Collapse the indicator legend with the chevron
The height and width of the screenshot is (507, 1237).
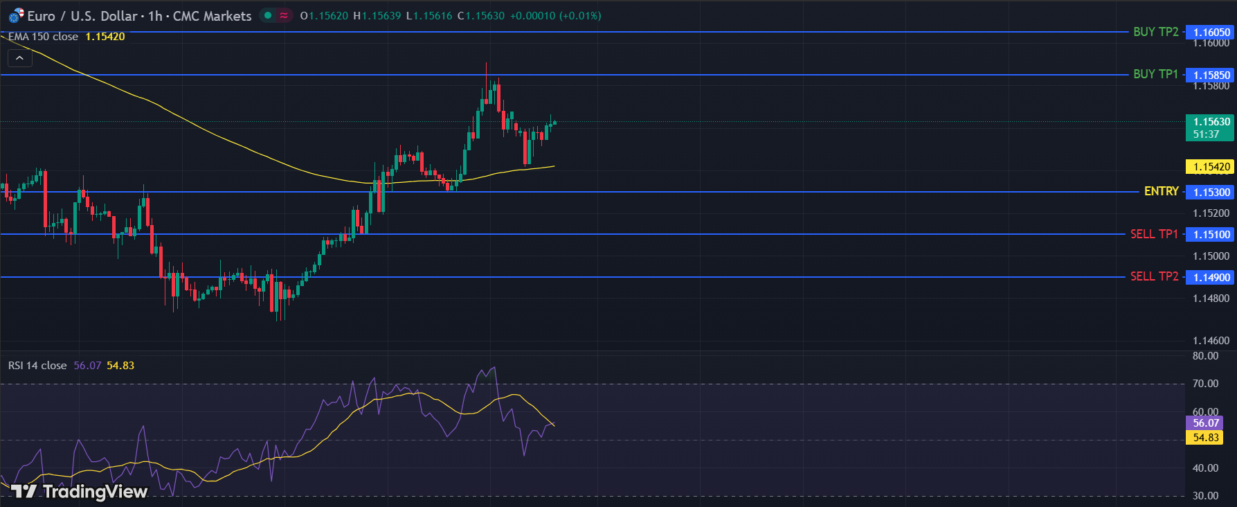[19, 59]
